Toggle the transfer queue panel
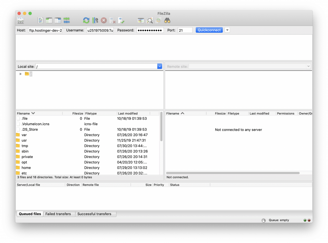Viewport: 328px width, 243px height. tap(66, 20)
